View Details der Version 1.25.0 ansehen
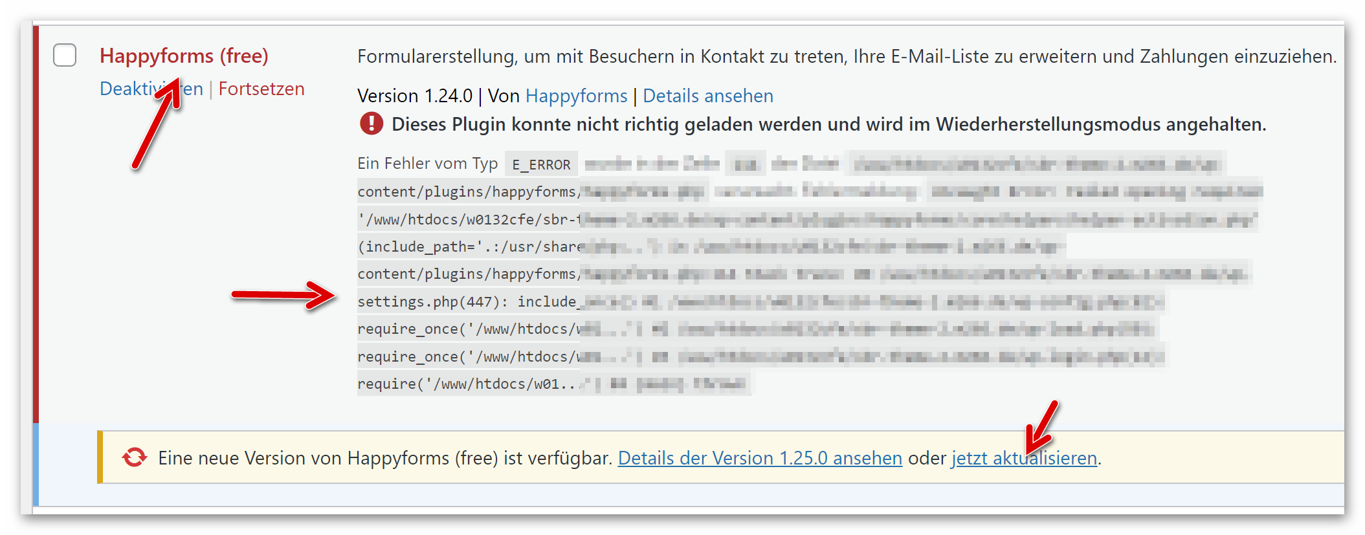Screen dimensions: 1365x535 [x=760, y=458]
